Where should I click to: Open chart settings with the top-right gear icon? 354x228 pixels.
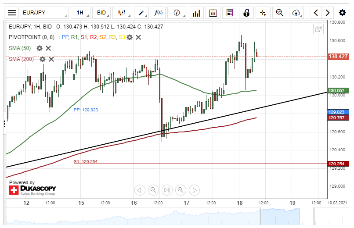pyautogui.click(x=343, y=13)
